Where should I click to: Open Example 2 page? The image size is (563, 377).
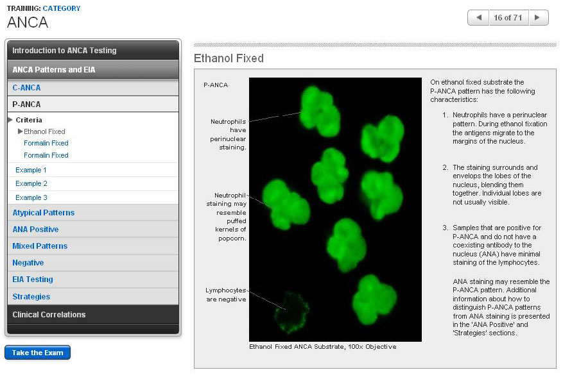[31, 183]
